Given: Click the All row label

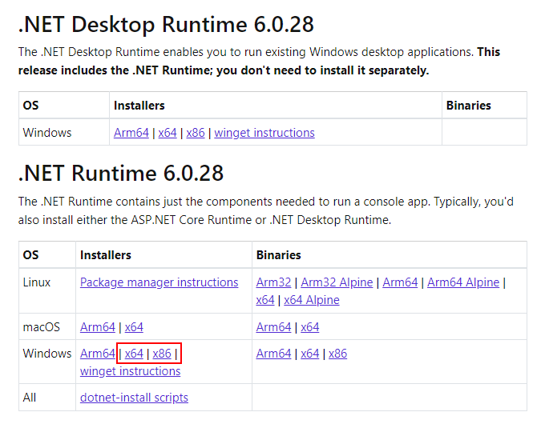Looking at the screenshot, I should pos(30,398).
